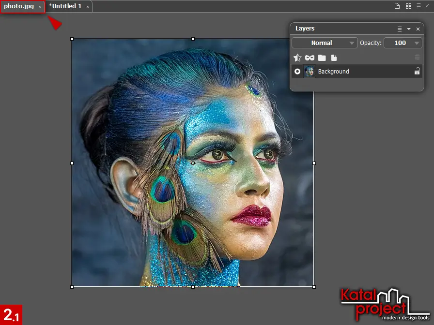This screenshot has height=325, width=434.
Task: Open the Normal blend mode dropdown
Action: coord(325,43)
